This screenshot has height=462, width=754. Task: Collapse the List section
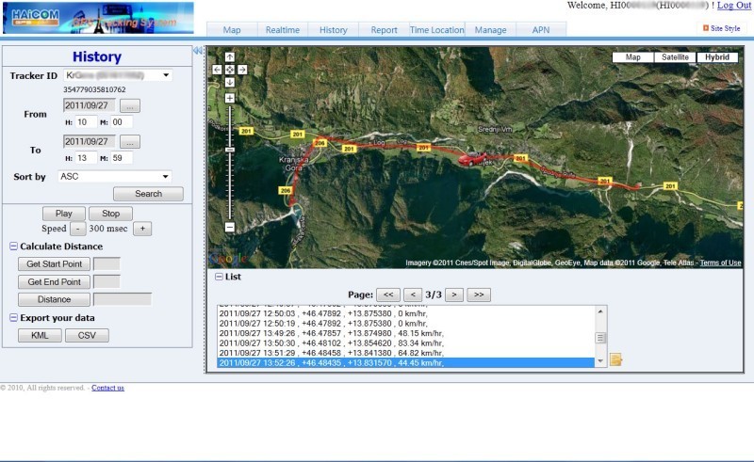(x=219, y=277)
